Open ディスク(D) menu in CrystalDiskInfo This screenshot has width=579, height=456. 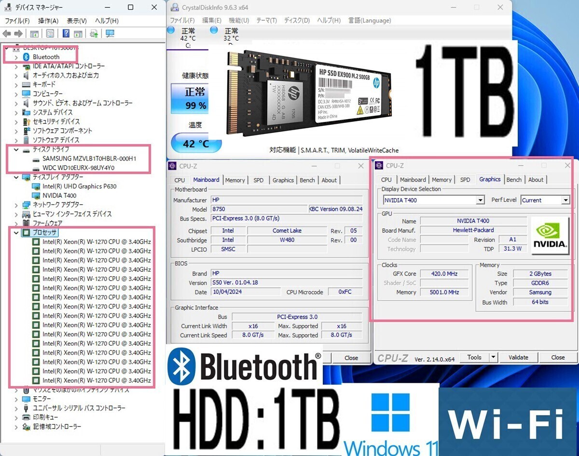coord(297,21)
